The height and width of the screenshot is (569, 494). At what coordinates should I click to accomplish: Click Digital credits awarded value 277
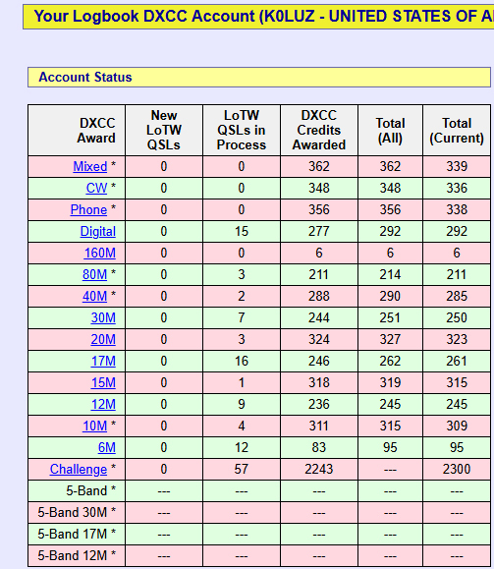tap(319, 232)
